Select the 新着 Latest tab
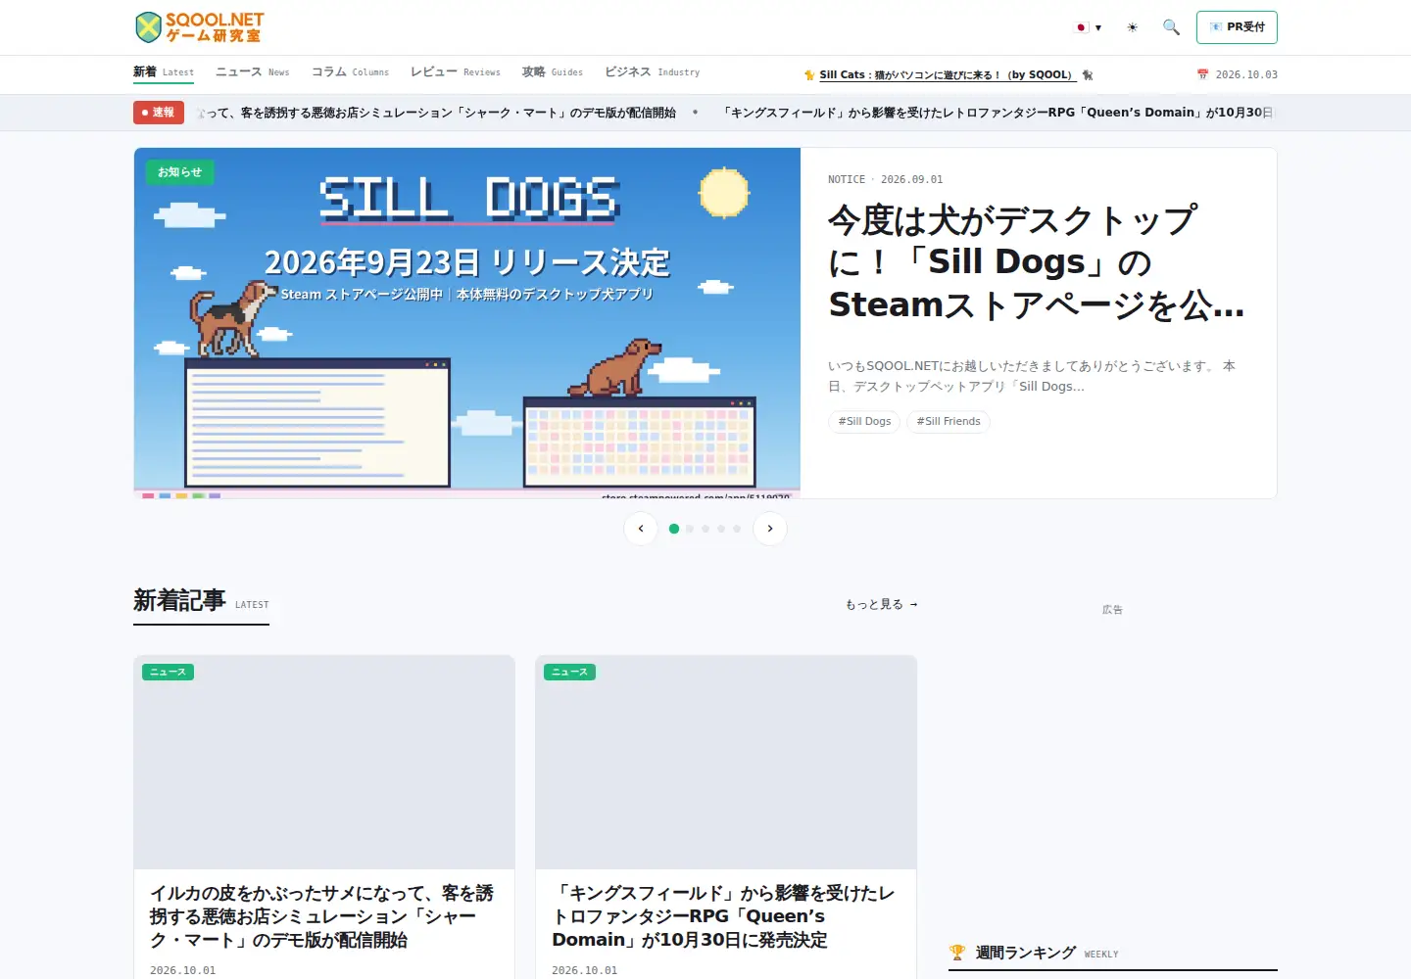 coord(164,72)
